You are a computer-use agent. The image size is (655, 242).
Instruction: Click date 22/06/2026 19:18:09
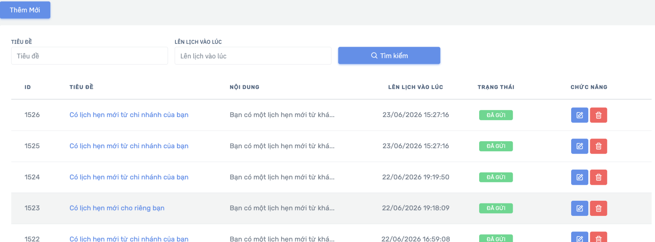[x=416, y=208]
